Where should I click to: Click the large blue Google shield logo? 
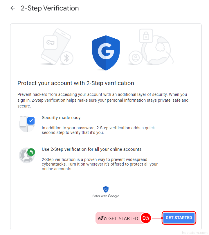[x=106, y=53]
